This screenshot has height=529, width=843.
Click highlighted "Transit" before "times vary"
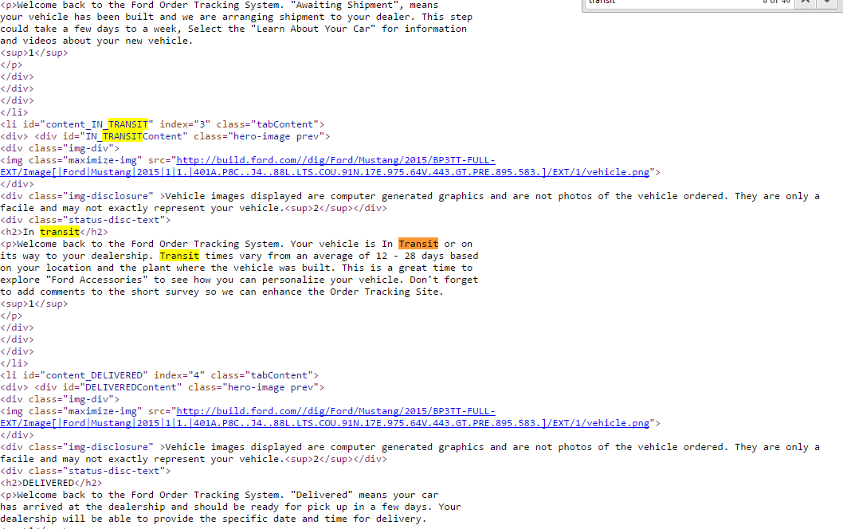(179, 256)
